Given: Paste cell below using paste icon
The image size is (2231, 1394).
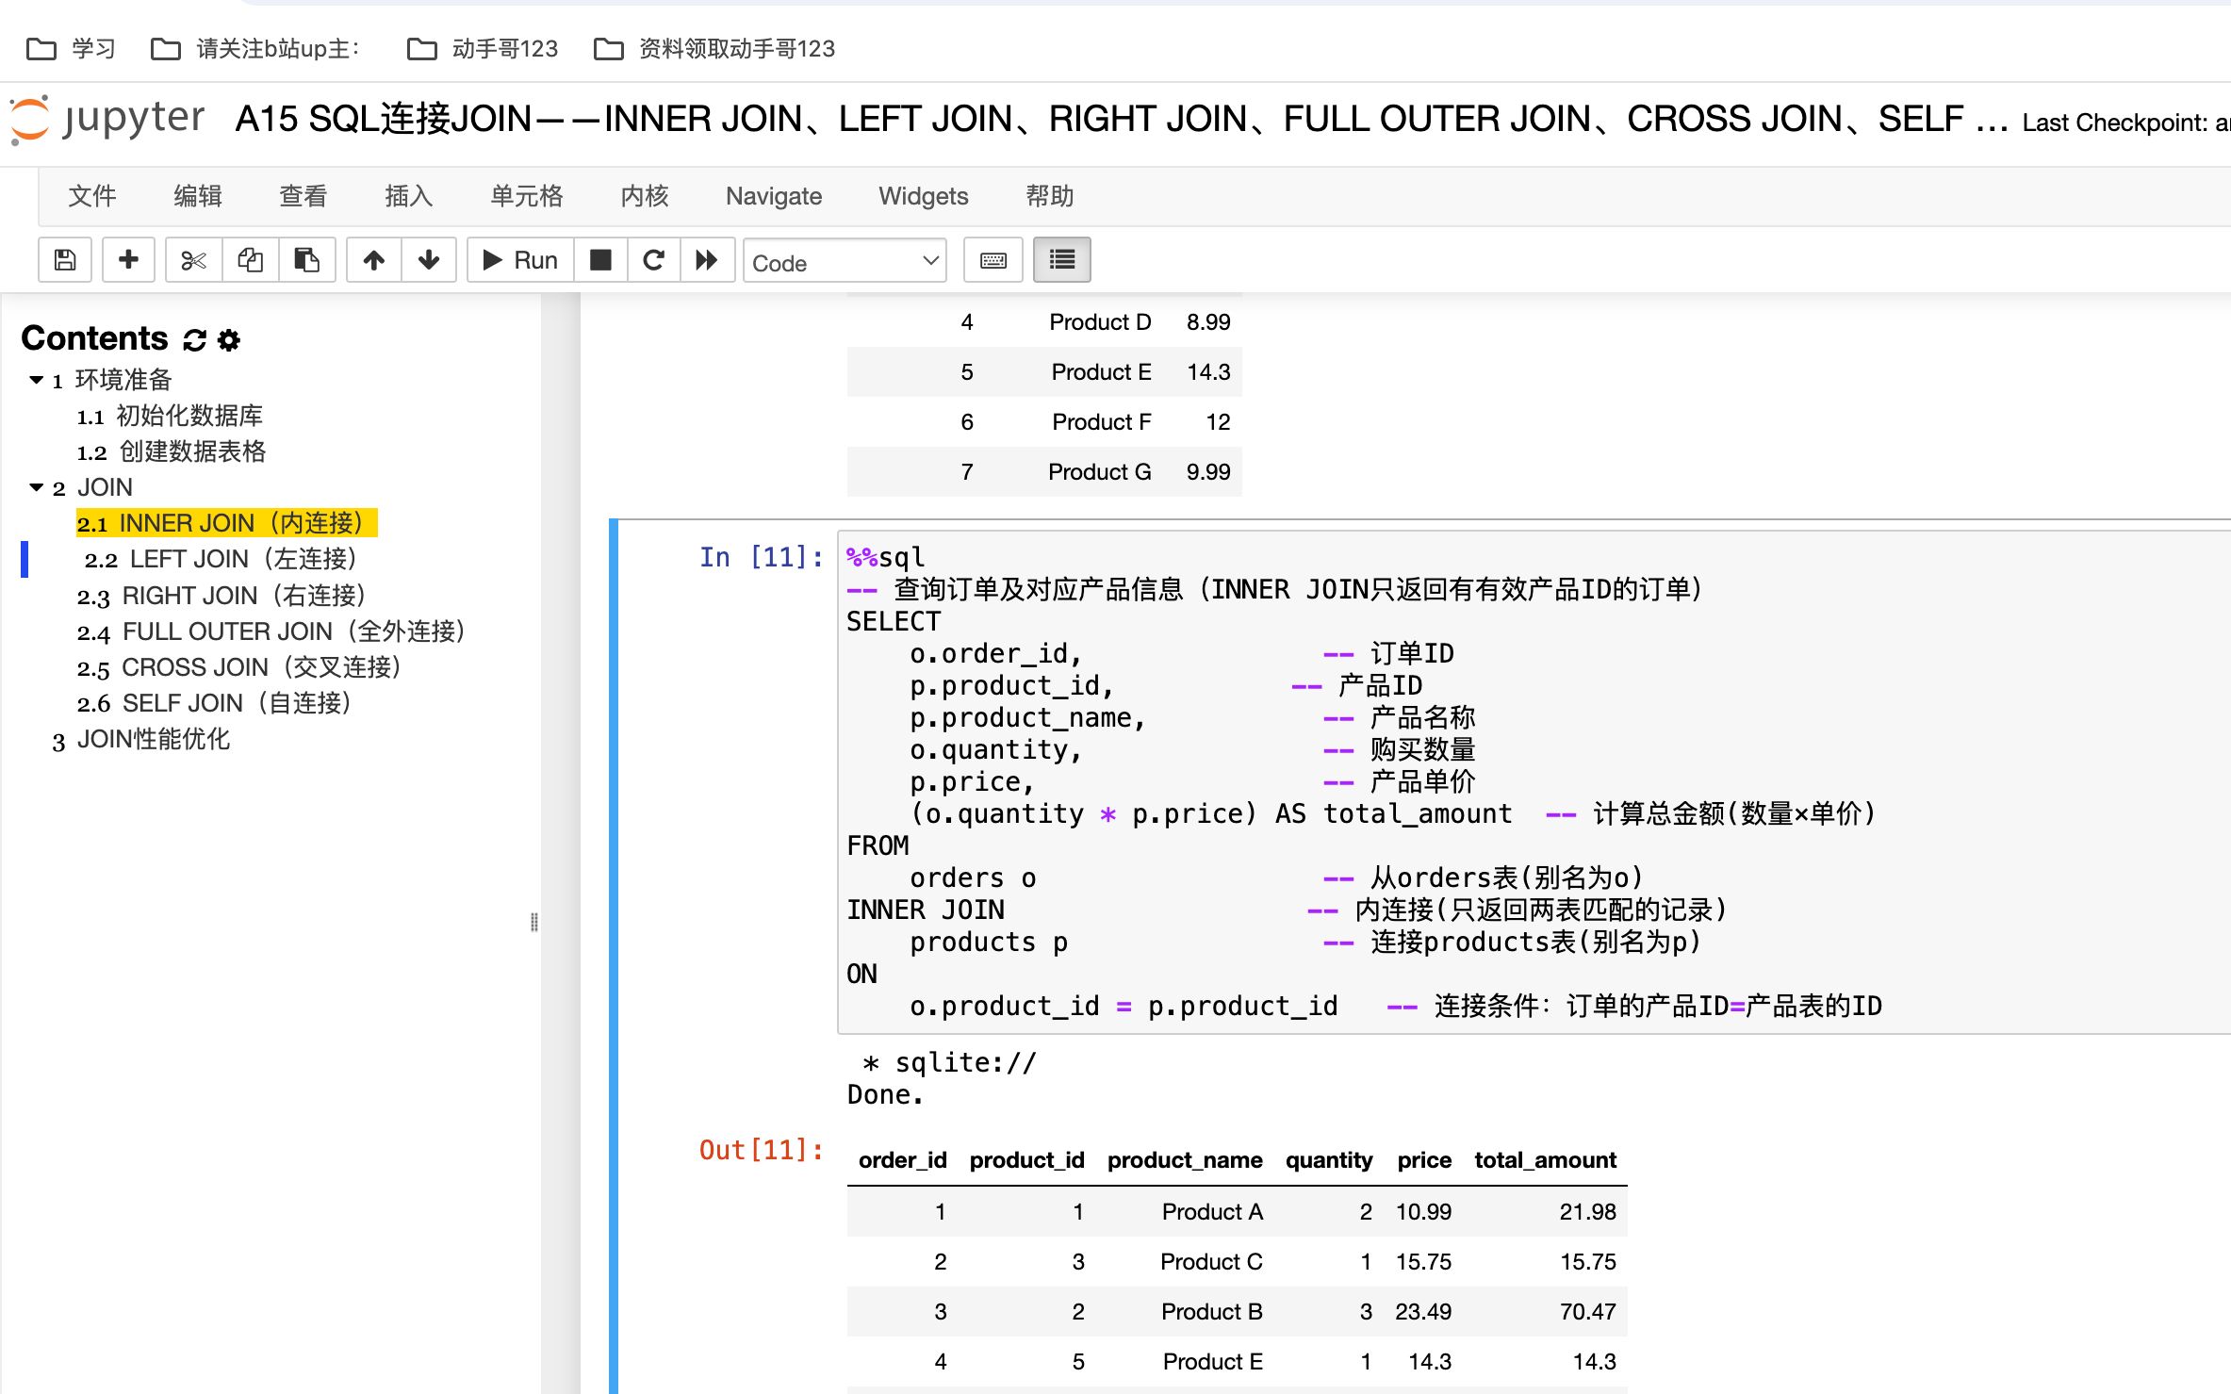Looking at the screenshot, I should [x=306, y=260].
